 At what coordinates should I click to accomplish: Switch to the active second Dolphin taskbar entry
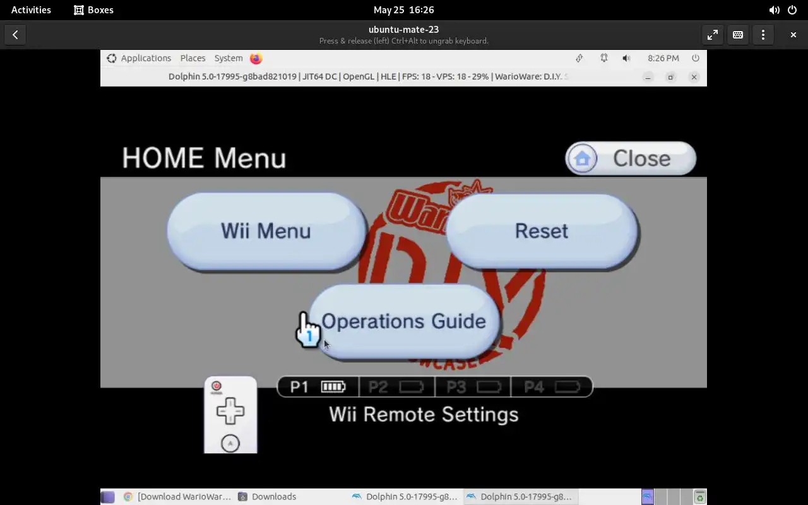520,497
